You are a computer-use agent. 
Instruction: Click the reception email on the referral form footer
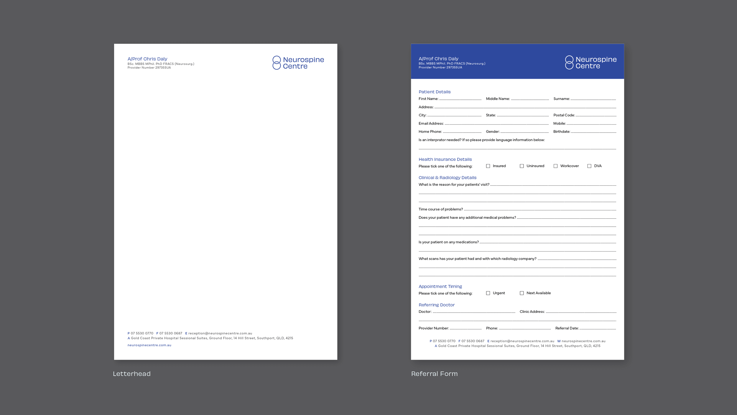pyautogui.click(x=522, y=341)
